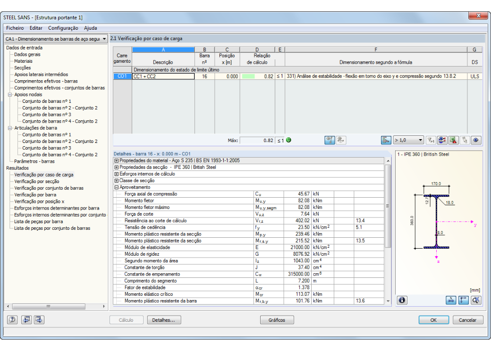This screenshot has width=491, height=351.
Task: Toggle the eye view mode icon
Action: pyautogui.click(x=476, y=140)
